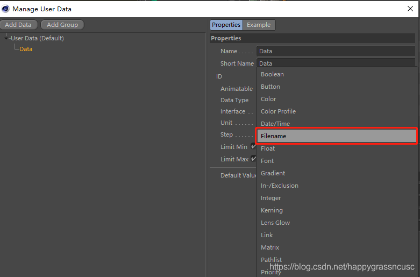Choose Boolean from the data type list
The width and height of the screenshot is (420, 277).
pyautogui.click(x=272, y=74)
